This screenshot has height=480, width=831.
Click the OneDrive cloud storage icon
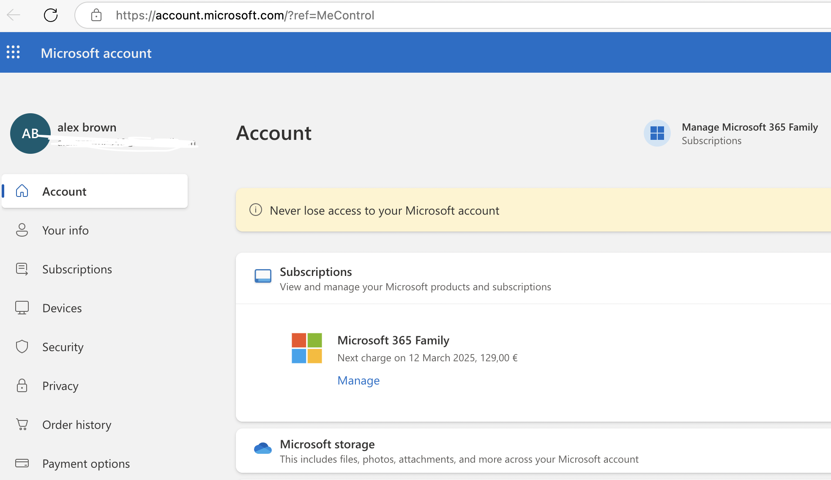coord(263,448)
